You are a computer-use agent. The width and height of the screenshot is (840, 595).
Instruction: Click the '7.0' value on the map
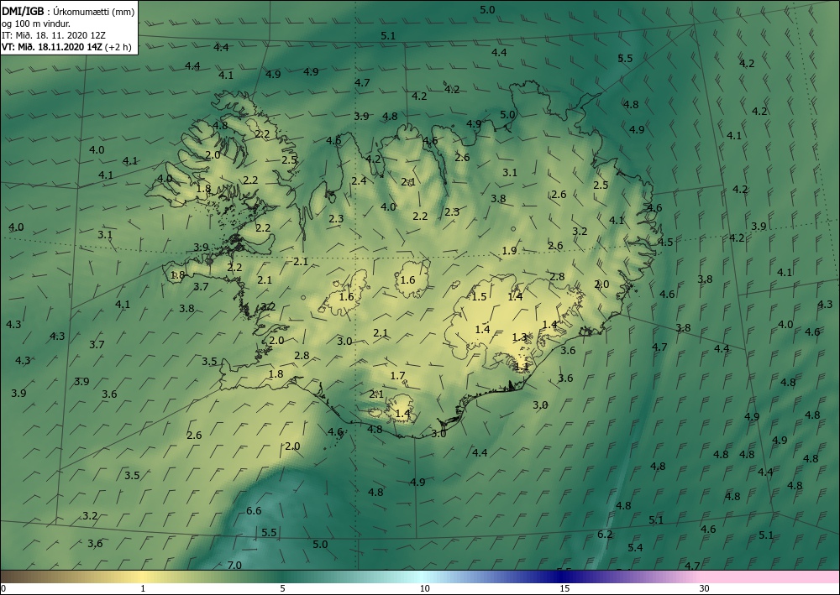pyautogui.click(x=234, y=565)
